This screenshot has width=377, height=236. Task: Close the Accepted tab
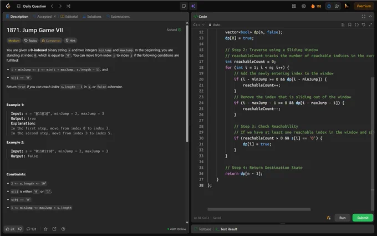coord(55,16)
